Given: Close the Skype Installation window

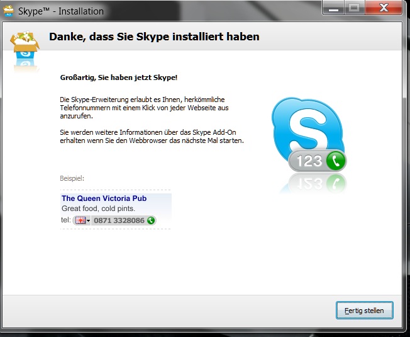Looking at the screenshot, I should coord(384,8).
